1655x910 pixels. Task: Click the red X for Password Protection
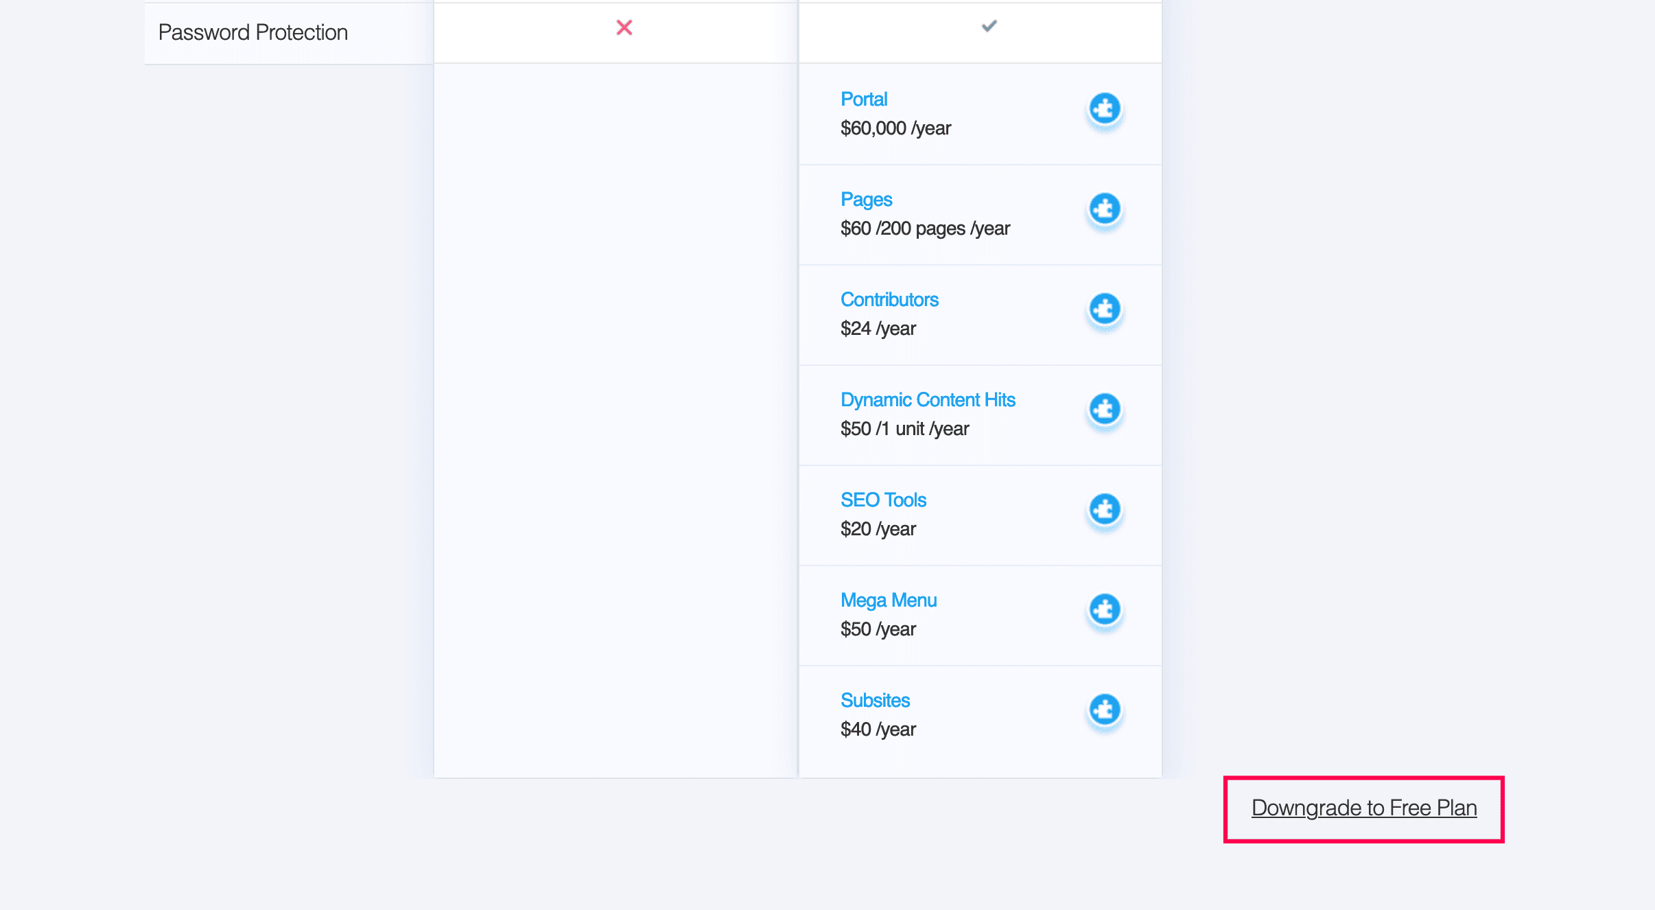(624, 27)
